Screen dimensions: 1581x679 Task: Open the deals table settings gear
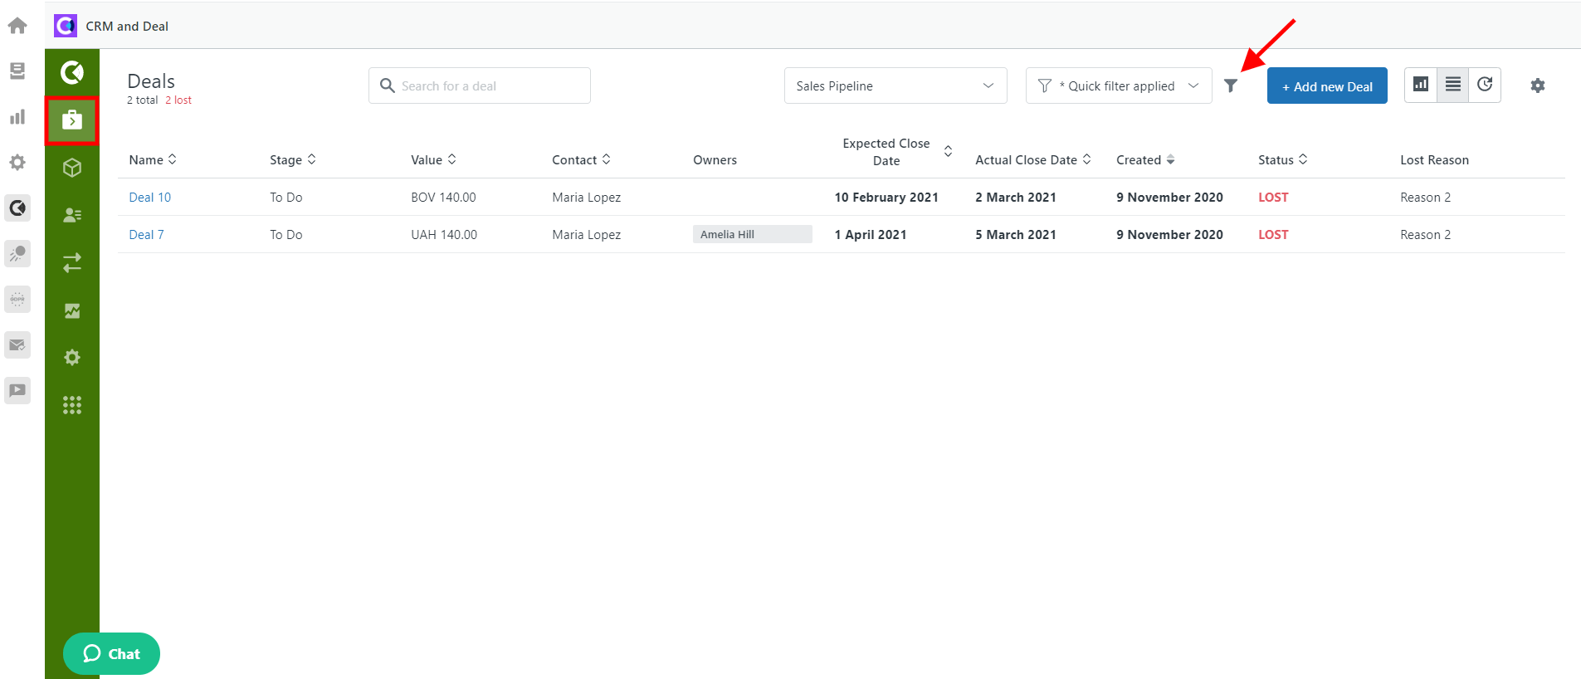[1538, 85]
